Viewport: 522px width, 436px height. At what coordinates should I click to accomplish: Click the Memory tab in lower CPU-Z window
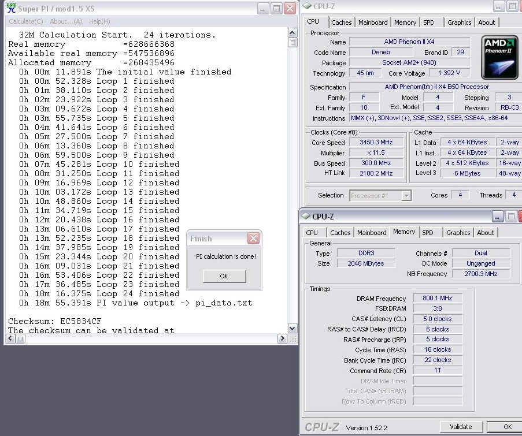click(404, 232)
